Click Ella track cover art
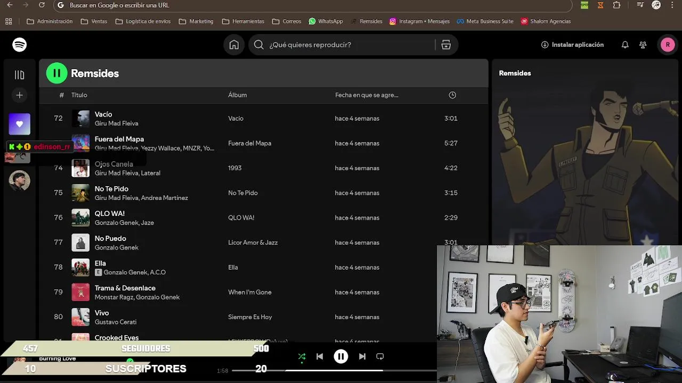Screen dimensions: 682x383 point(80,268)
